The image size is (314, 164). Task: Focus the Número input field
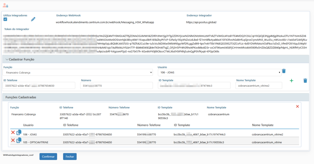pos(117,86)
